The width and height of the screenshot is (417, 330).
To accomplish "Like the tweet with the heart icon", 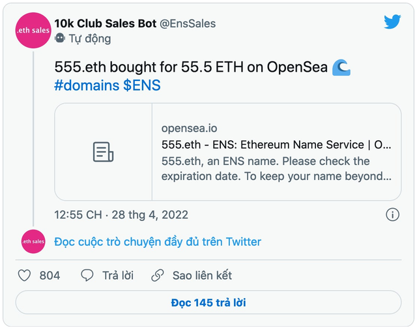I will (x=24, y=275).
